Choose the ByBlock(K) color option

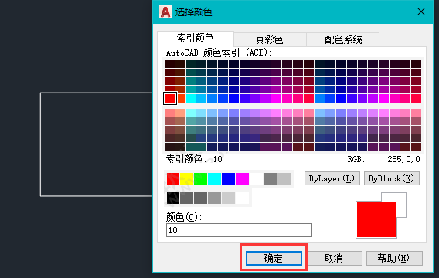click(x=391, y=178)
